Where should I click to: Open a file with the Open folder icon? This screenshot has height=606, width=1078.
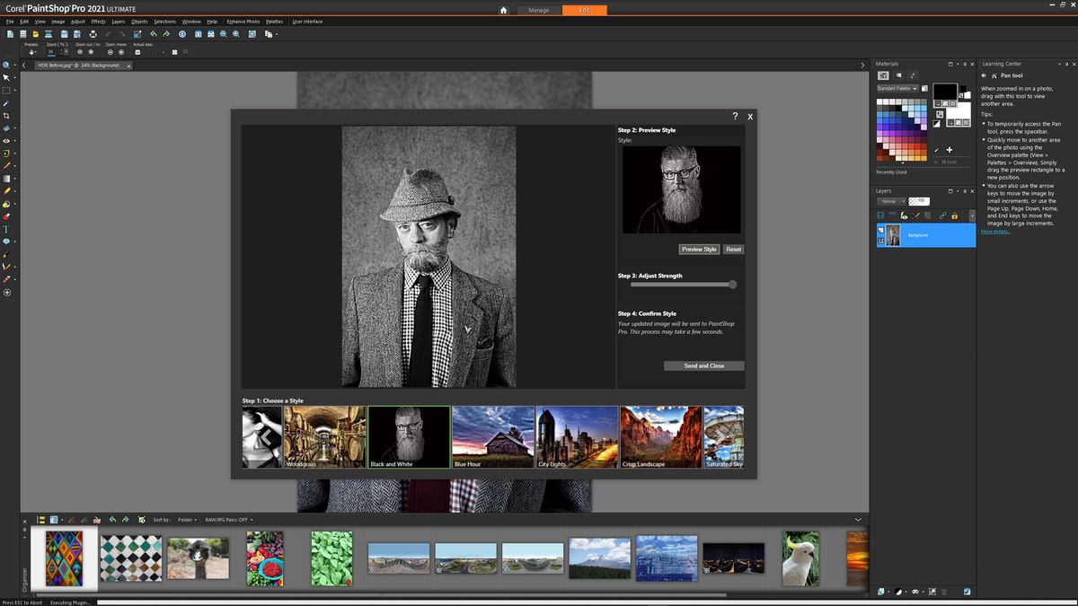click(35, 34)
